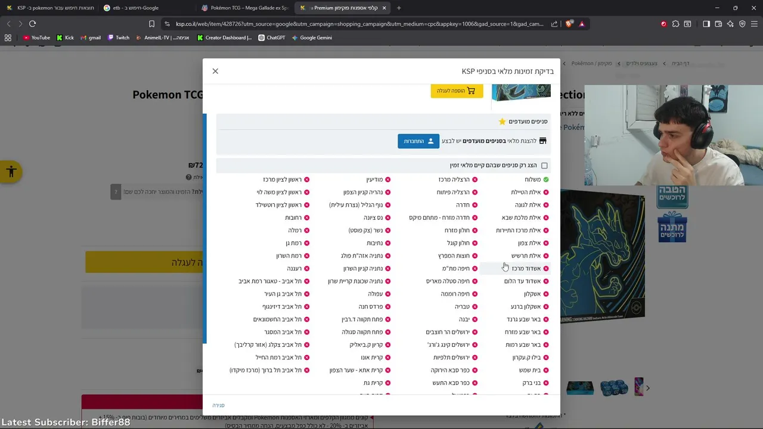The image size is (763, 429).
Task: Open the Creator Dashboard bookmark
Action: 224,38
